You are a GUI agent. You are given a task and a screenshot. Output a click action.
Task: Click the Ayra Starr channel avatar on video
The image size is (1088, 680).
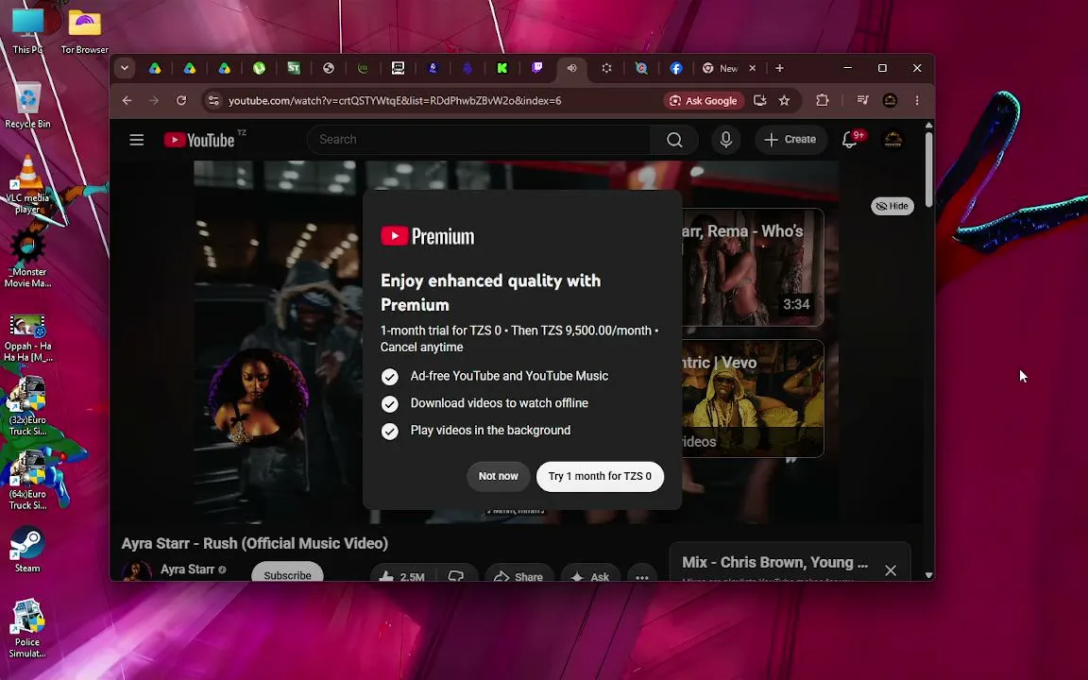[x=258, y=399]
